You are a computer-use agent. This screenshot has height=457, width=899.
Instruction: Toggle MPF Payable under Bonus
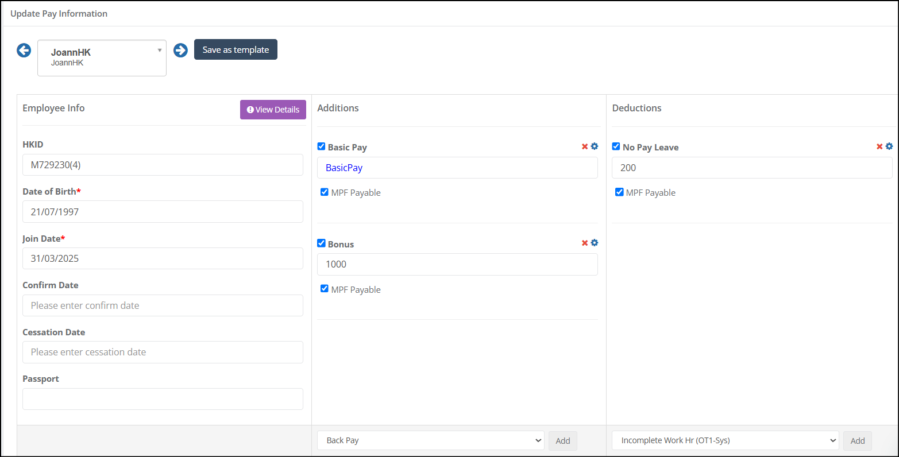coord(325,288)
